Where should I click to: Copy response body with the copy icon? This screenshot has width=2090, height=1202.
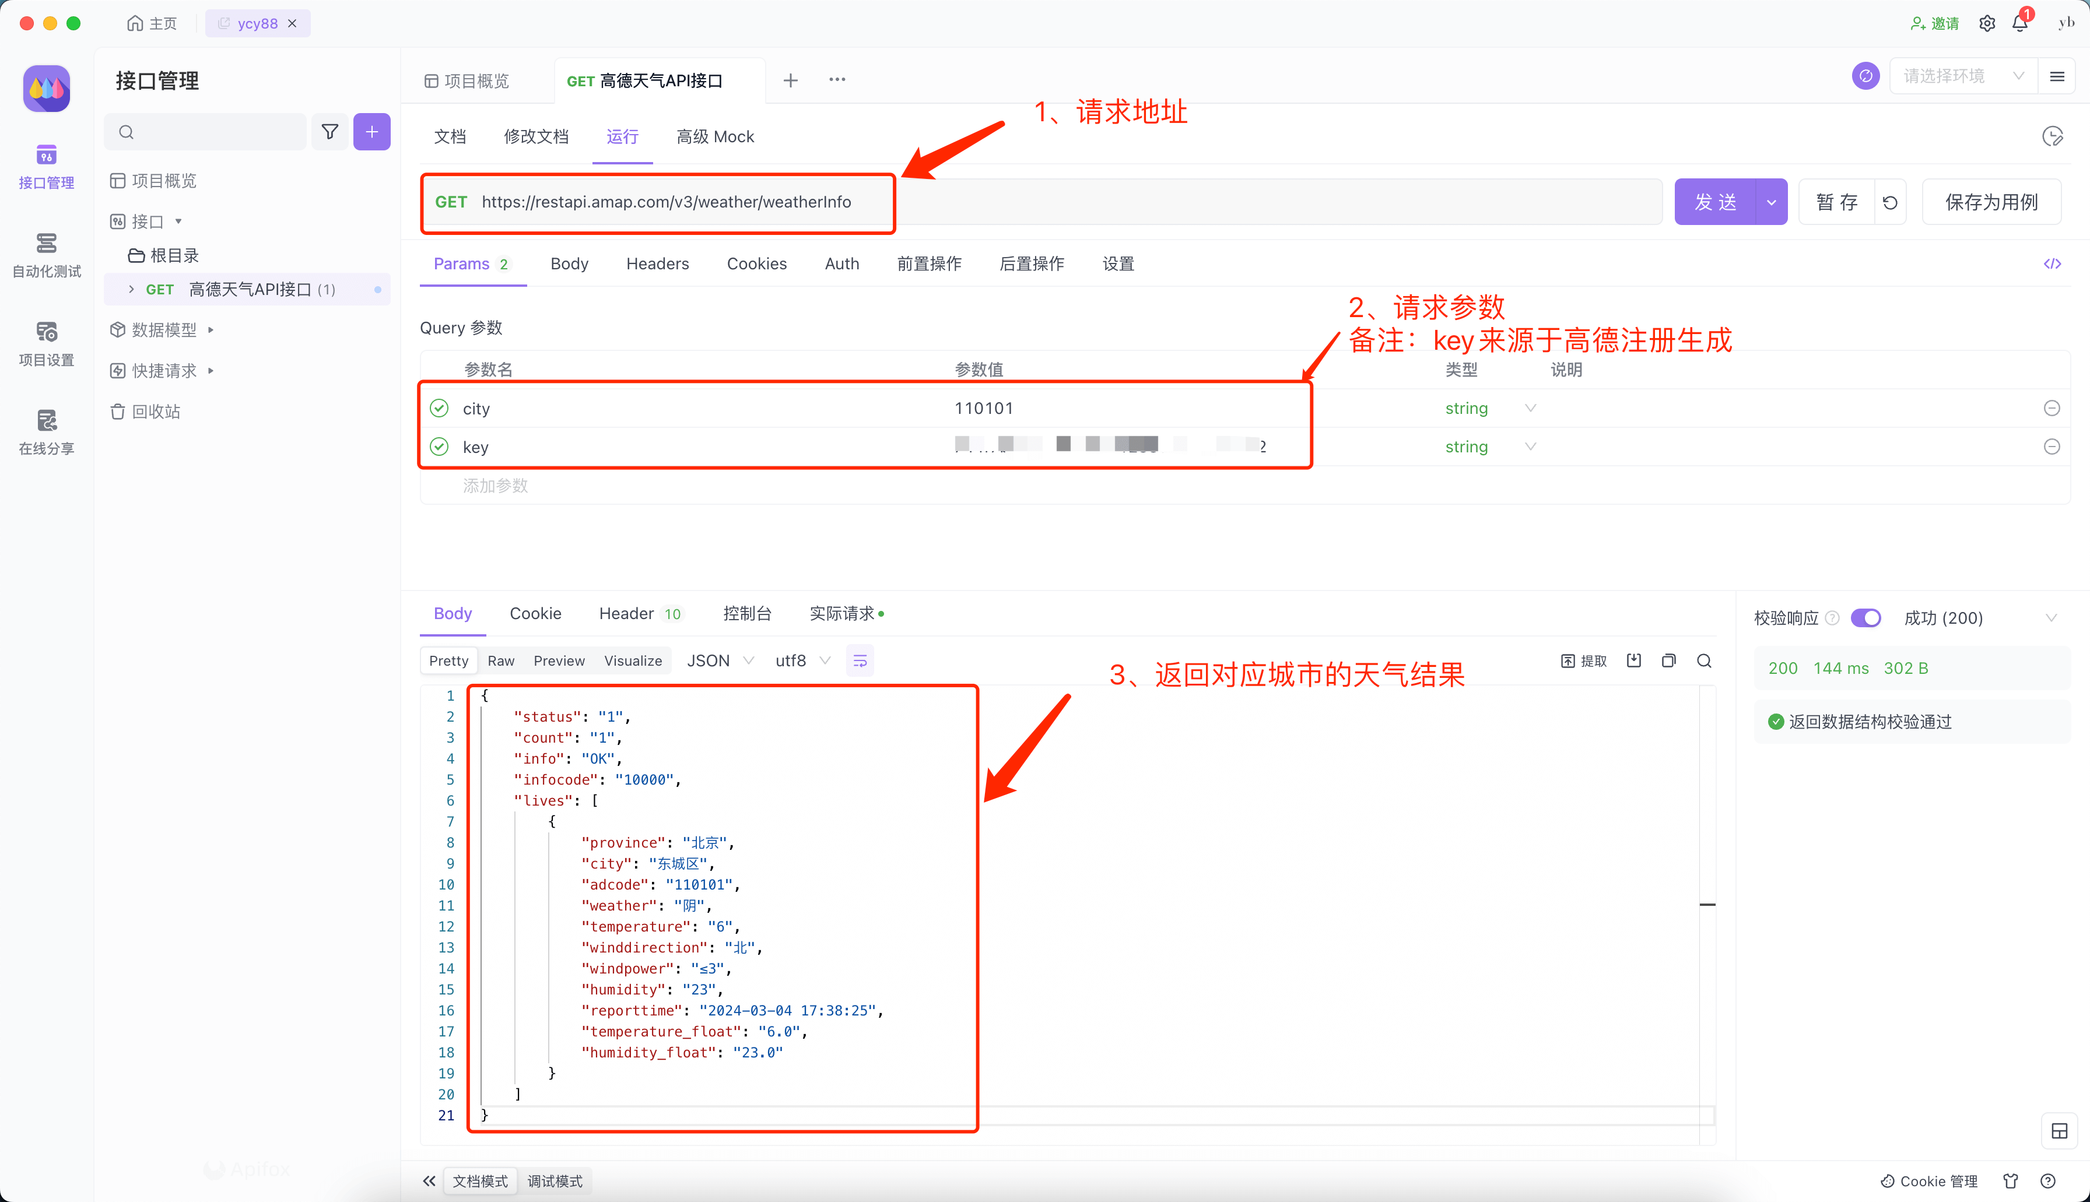click(1668, 660)
